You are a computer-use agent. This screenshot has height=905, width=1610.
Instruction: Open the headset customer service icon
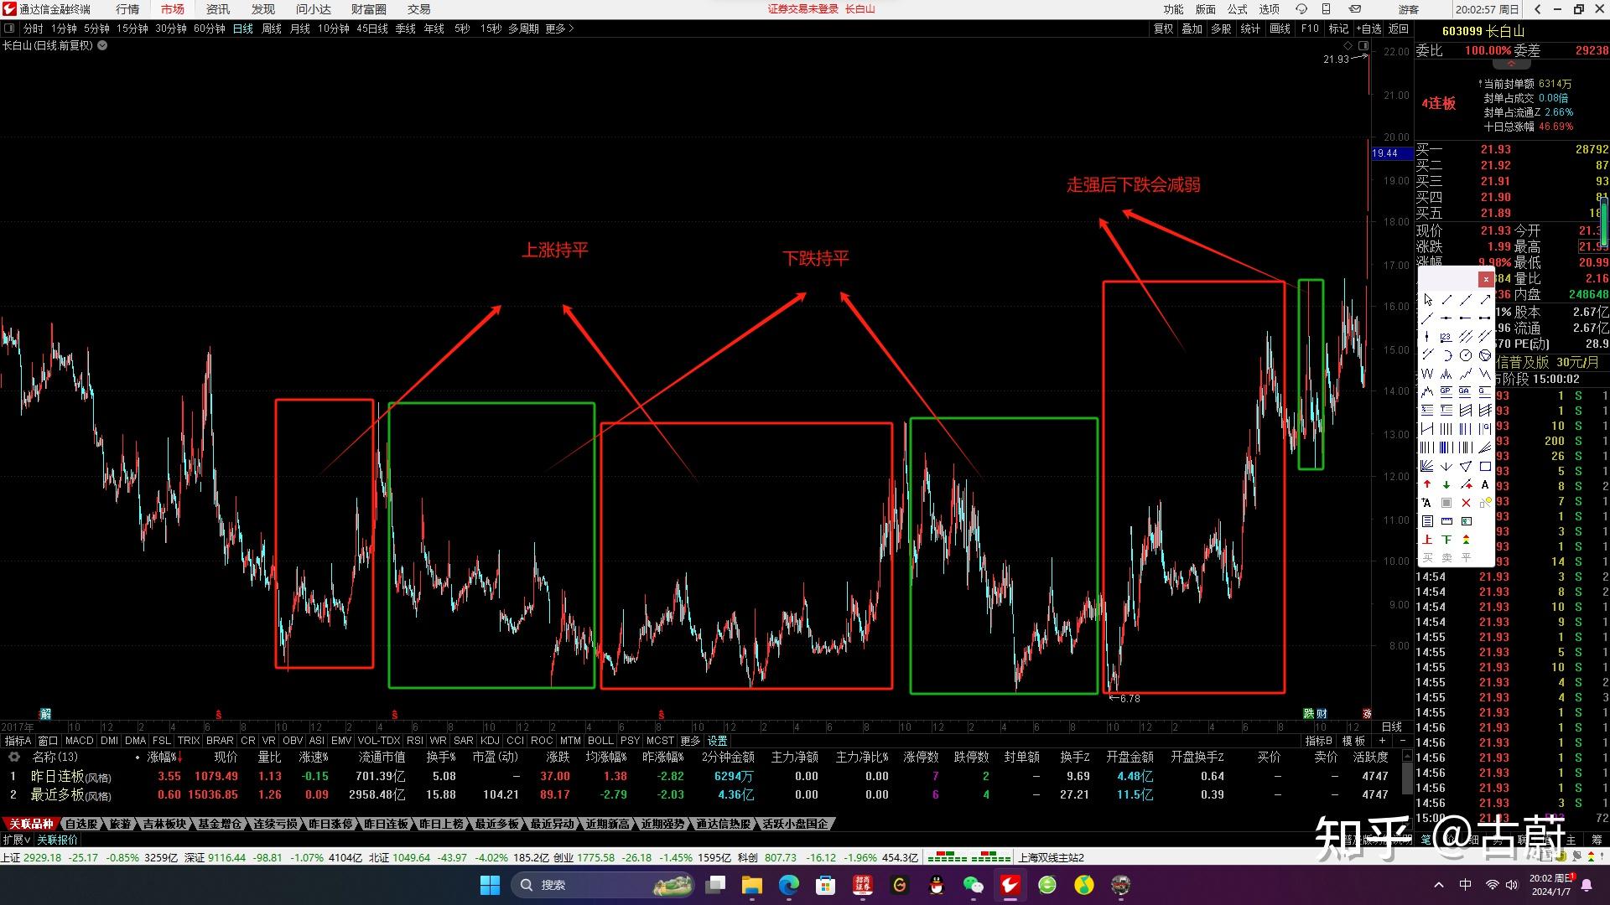click(x=1301, y=9)
